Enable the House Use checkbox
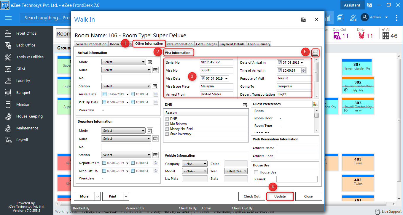Image resolution: width=403 pixels, height=215 pixels. [256, 172]
